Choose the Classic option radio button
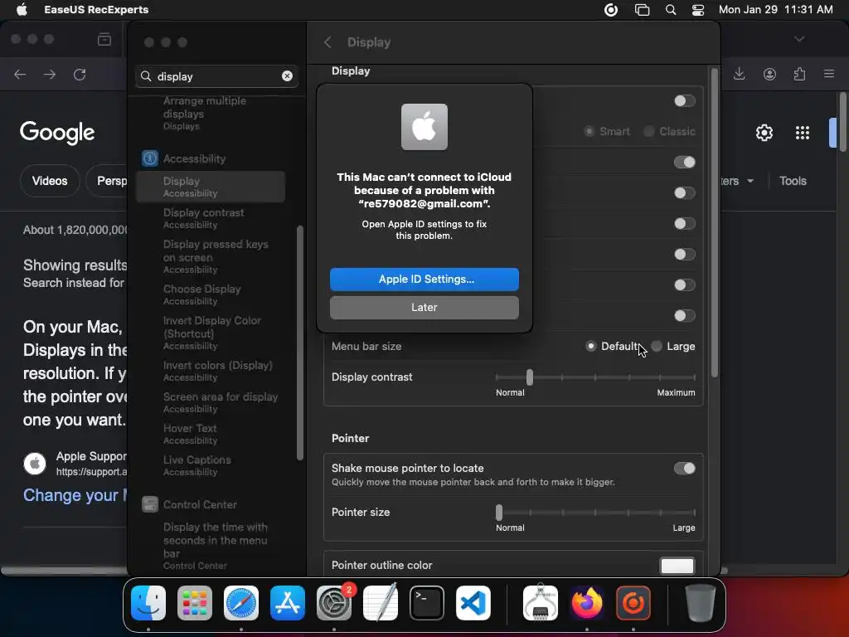849x637 pixels. 648,131
